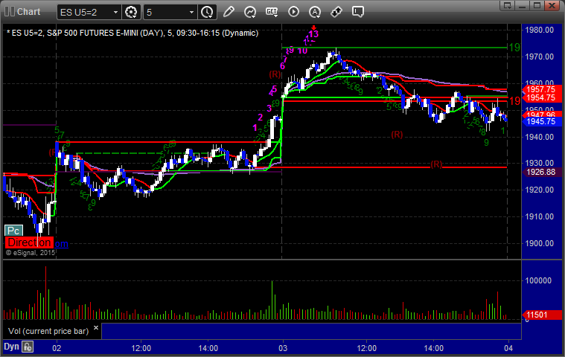
Task: Open the alerts circled-A icon
Action: point(315,12)
